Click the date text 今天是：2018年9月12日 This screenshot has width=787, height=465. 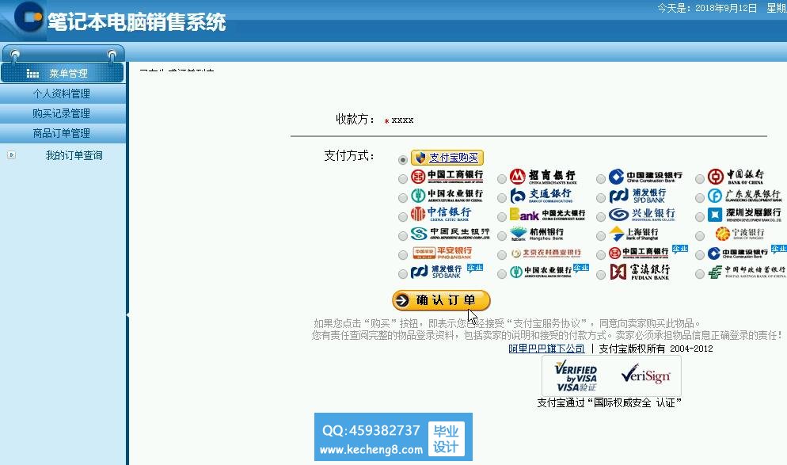pyautogui.click(x=707, y=8)
